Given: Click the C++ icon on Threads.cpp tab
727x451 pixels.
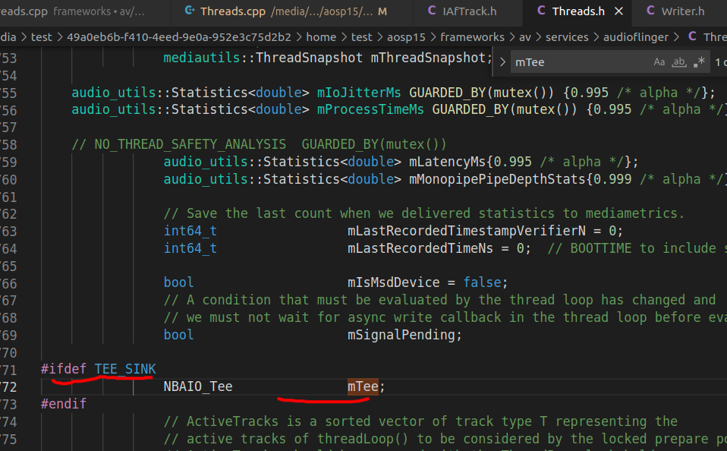Looking at the screenshot, I should (189, 11).
